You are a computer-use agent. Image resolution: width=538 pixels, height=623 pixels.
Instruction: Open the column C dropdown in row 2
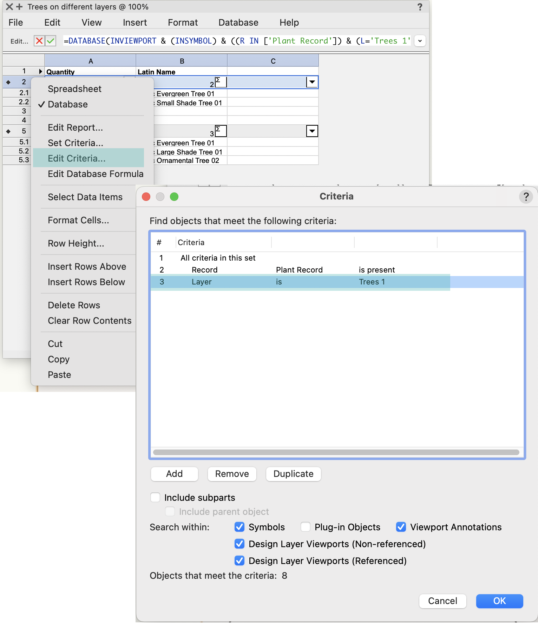pyautogui.click(x=312, y=82)
